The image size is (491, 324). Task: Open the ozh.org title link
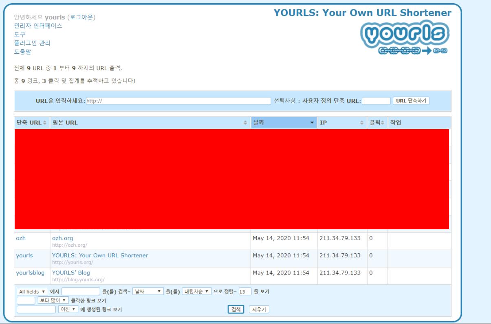pos(62,238)
